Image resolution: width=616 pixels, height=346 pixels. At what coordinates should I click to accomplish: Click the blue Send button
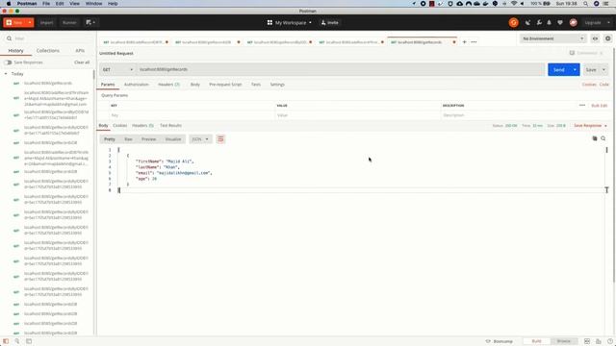(558, 70)
